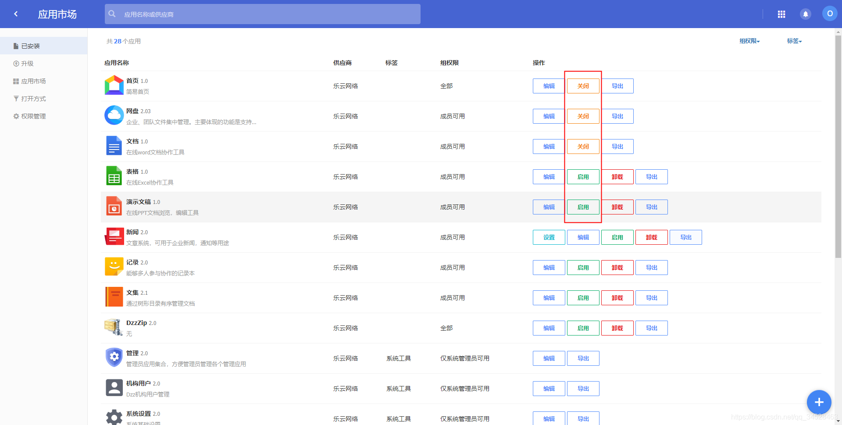Click the blue floating plus button
The height and width of the screenshot is (425, 842).
click(x=819, y=402)
